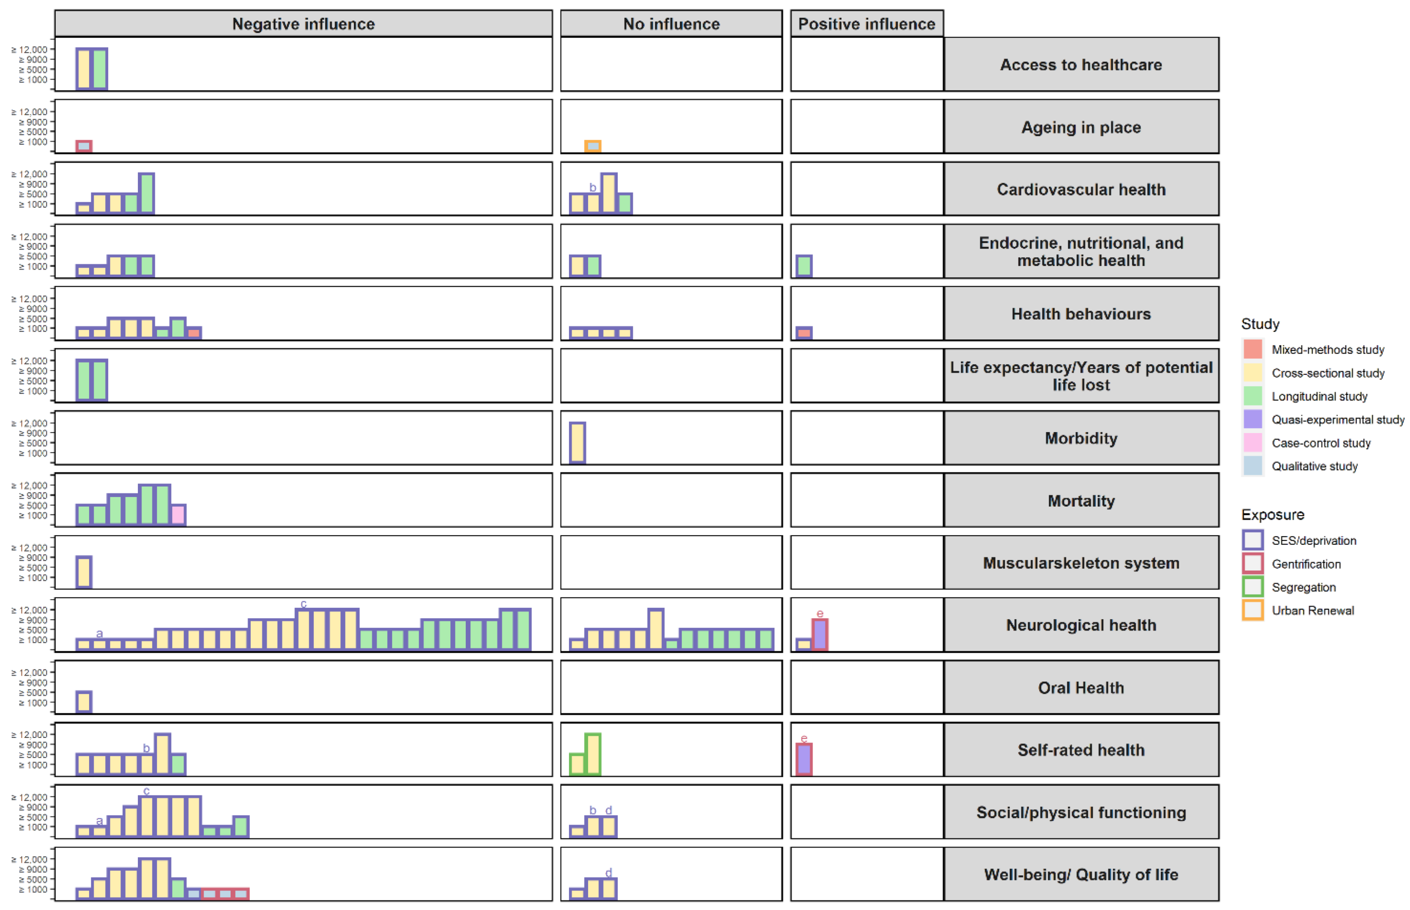The image size is (1410, 910).
Task: Click the Access to healthcare row label
Action: tap(1080, 64)
